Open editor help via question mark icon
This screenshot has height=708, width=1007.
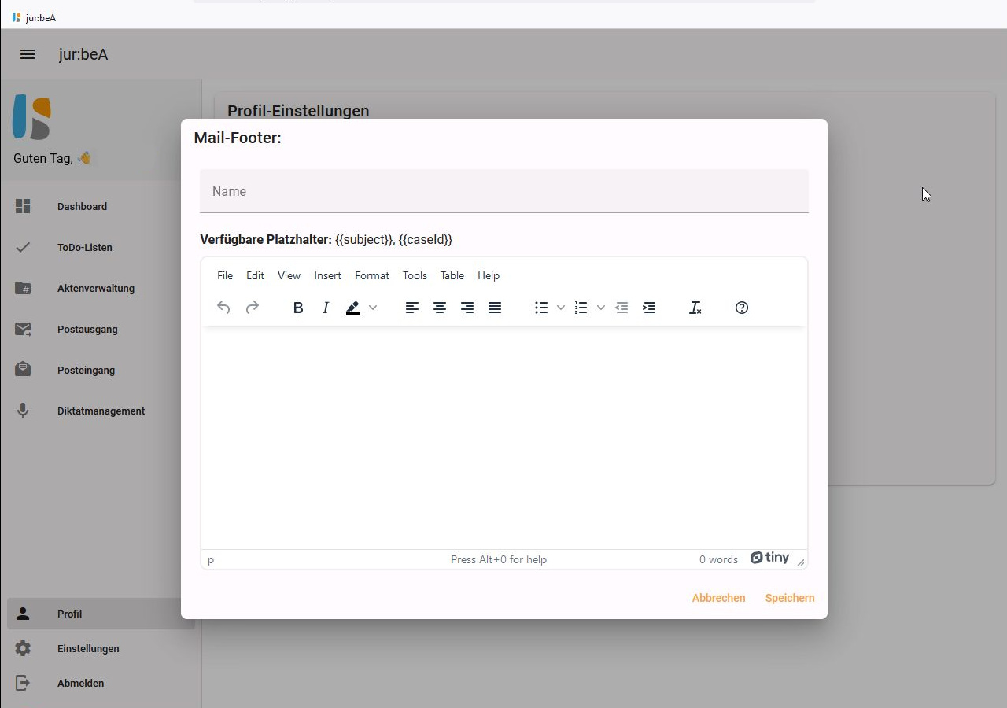tap(742, 308)
